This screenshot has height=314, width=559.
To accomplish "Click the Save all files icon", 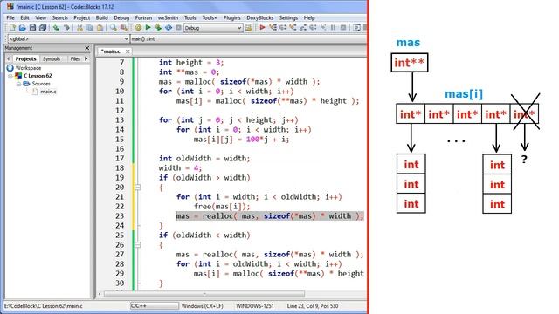I will point(43,27).
